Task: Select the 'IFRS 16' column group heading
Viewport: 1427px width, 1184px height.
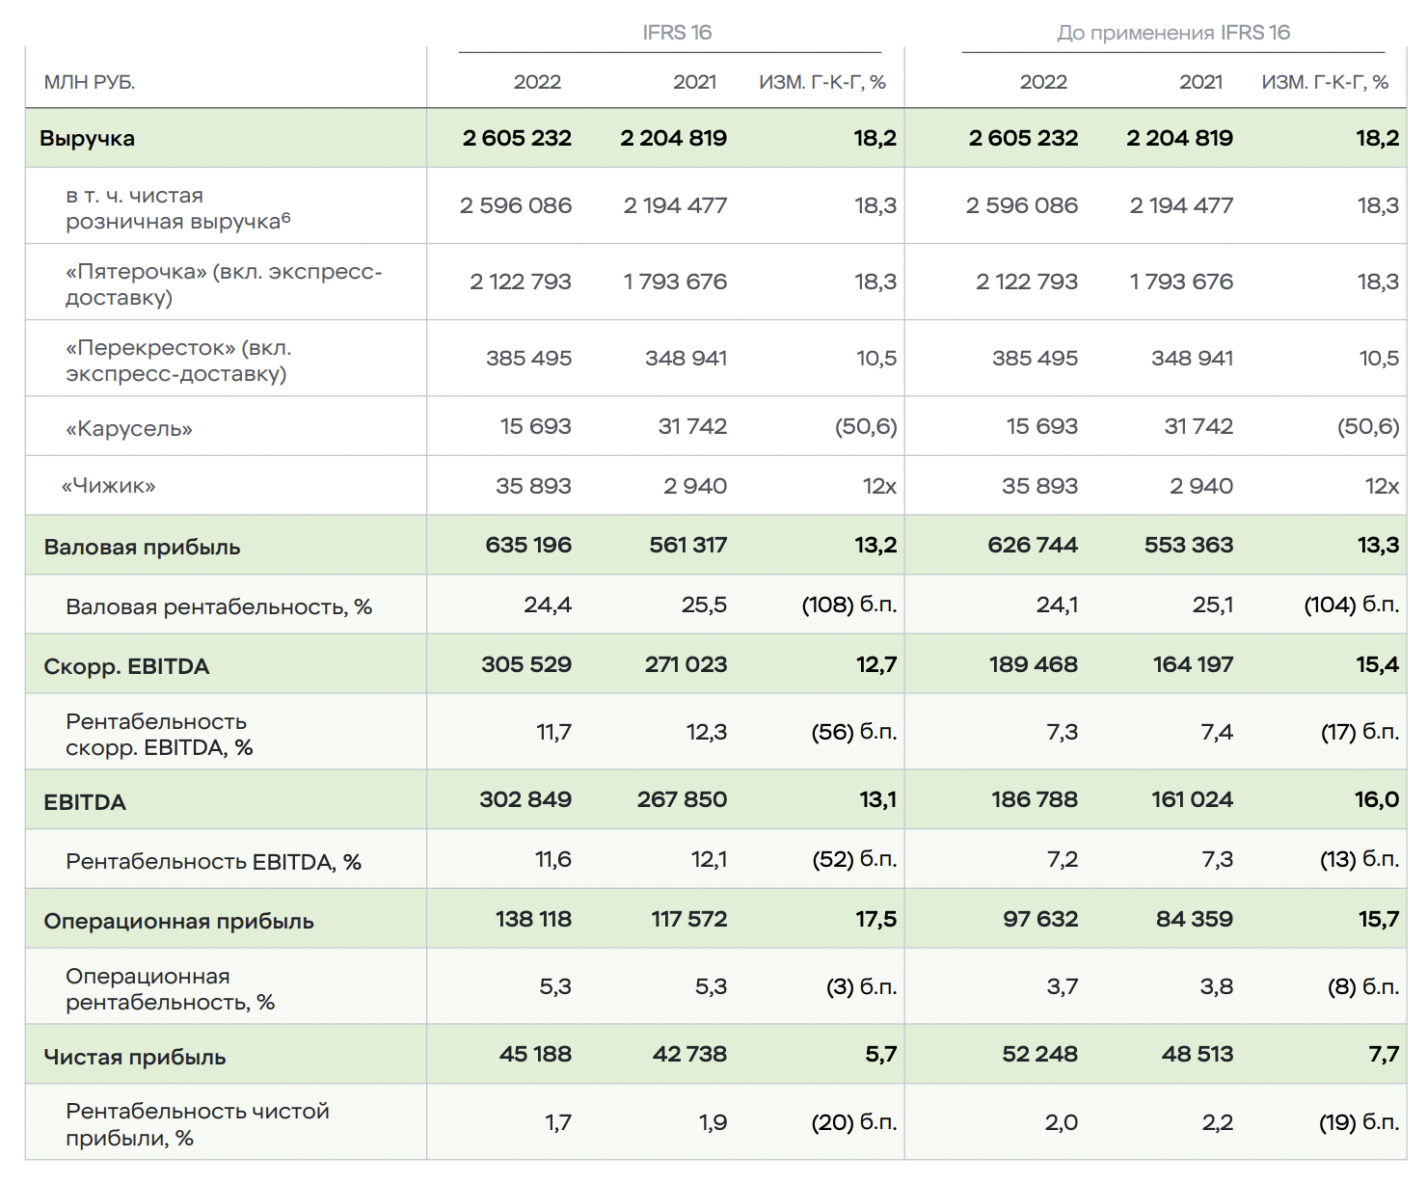Action: click(677, 33)
